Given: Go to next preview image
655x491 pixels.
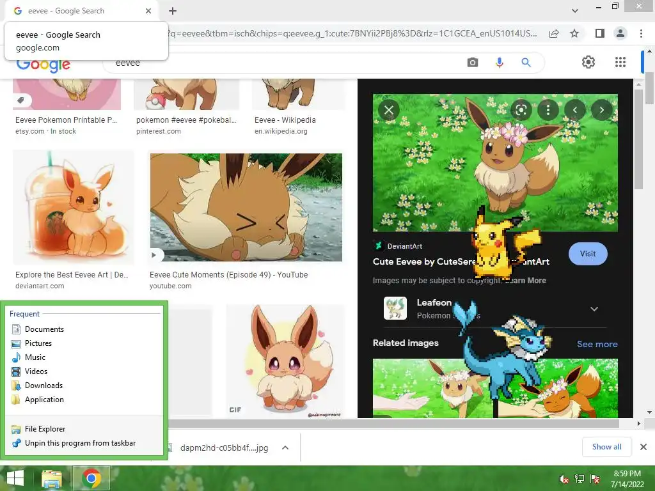Looking at the screenshot, I should tap(601, 110).
